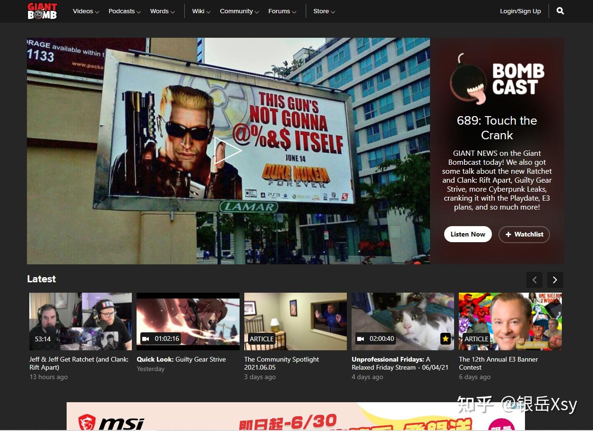Add Bombcast episode to Watchlist
Viewport: 593px width, 431px height.
524,234
